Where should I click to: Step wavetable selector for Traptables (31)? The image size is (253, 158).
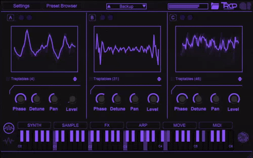(x=159, y=79)
